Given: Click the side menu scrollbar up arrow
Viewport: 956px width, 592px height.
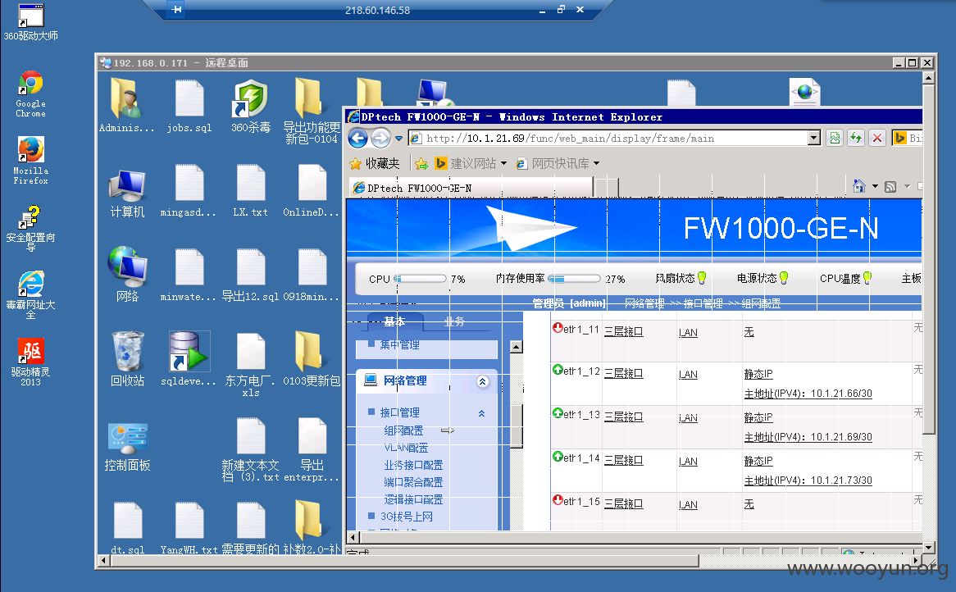Looking at the screenshot, I should (x=517, y=347).
